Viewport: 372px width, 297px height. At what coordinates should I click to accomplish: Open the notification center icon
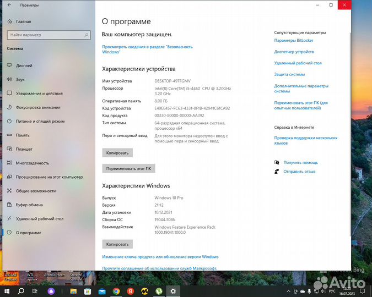363,291
